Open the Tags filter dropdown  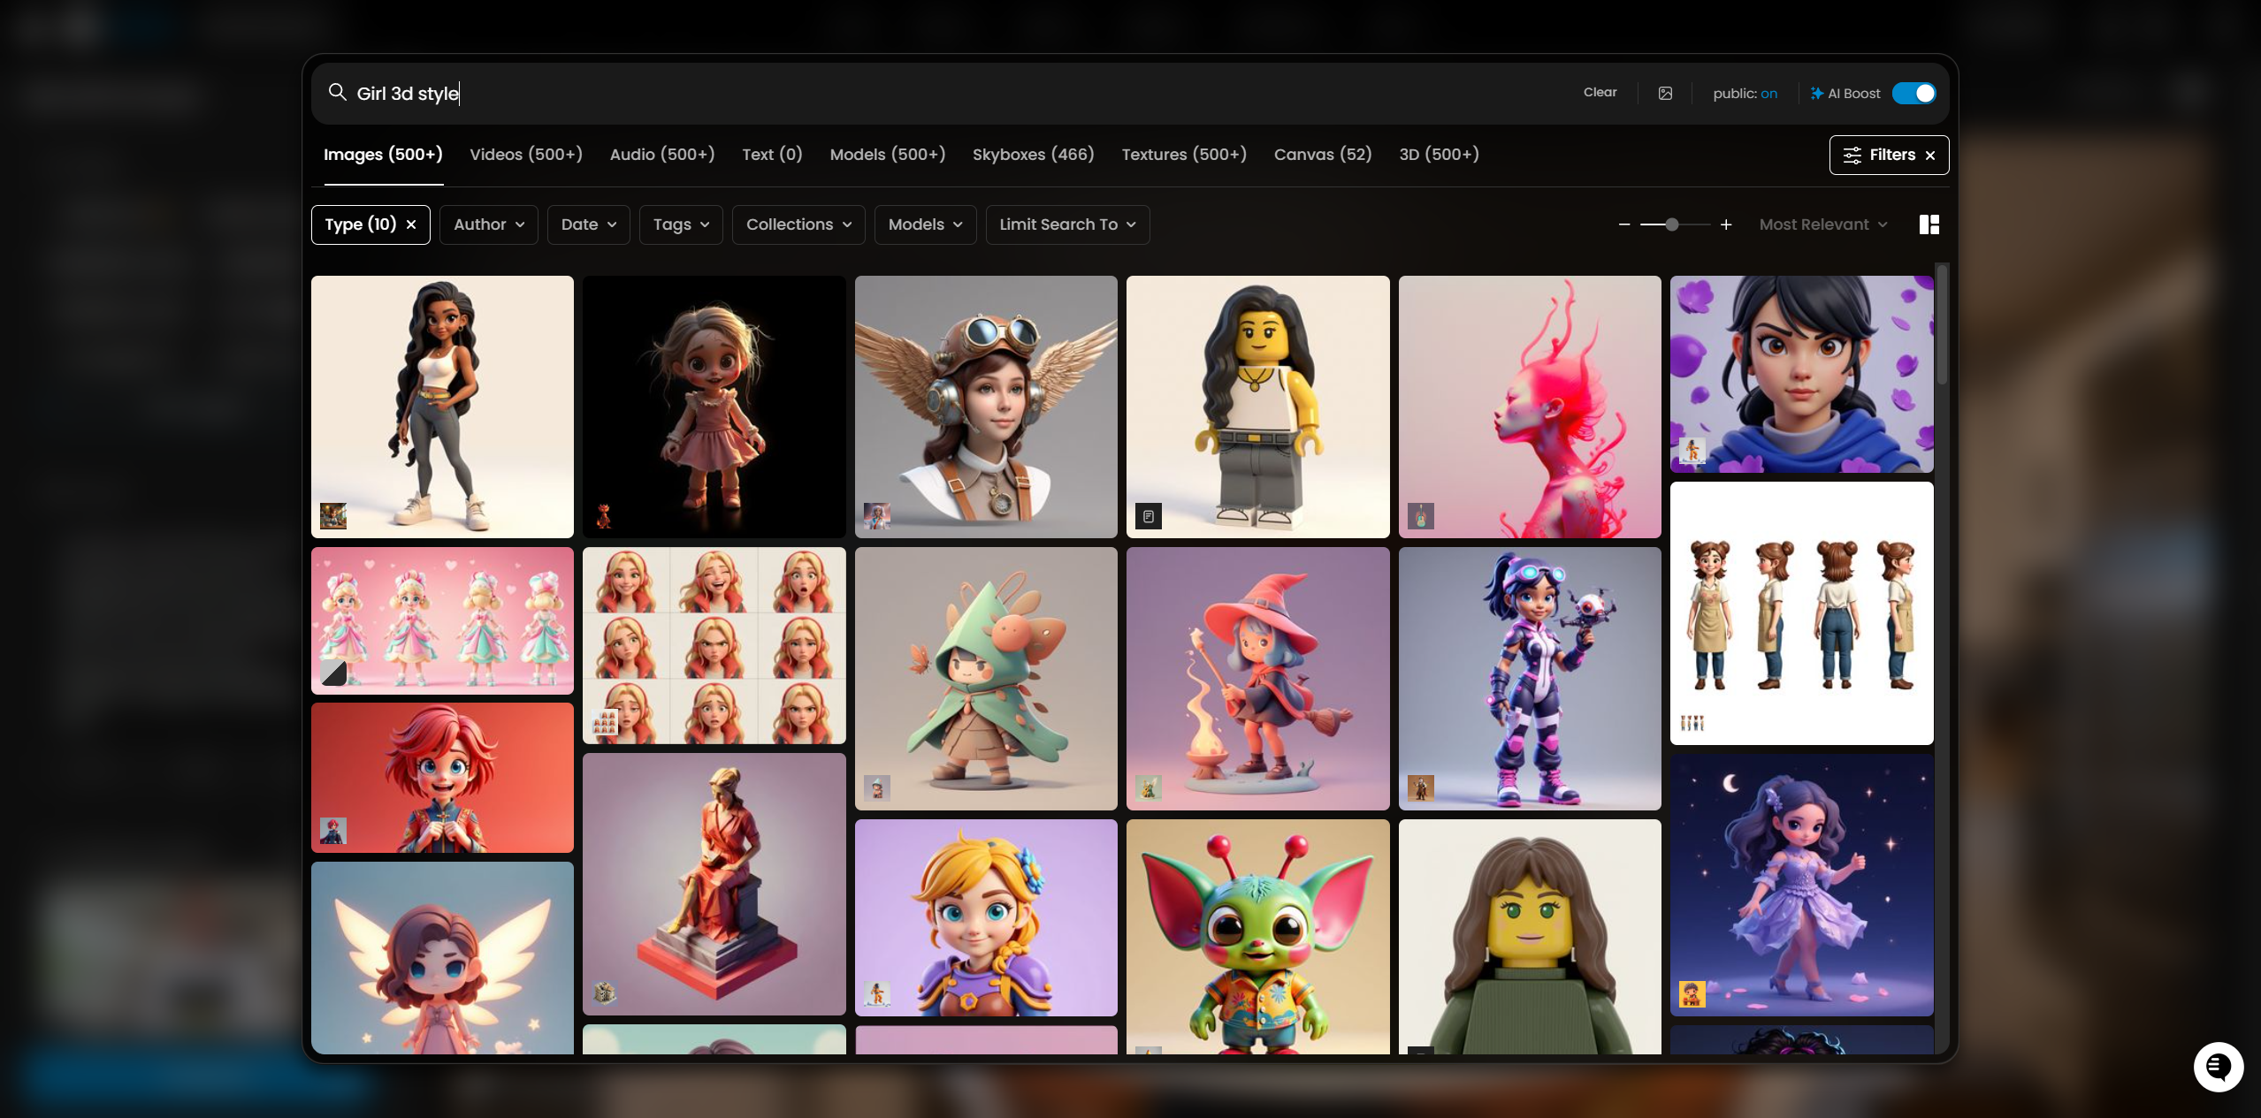(681, 224)
